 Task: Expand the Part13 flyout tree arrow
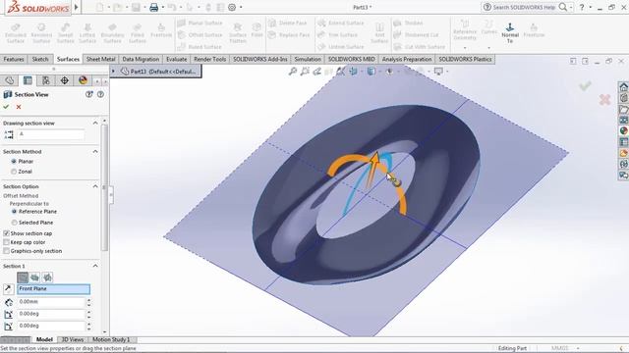click(x=114, y=72)
